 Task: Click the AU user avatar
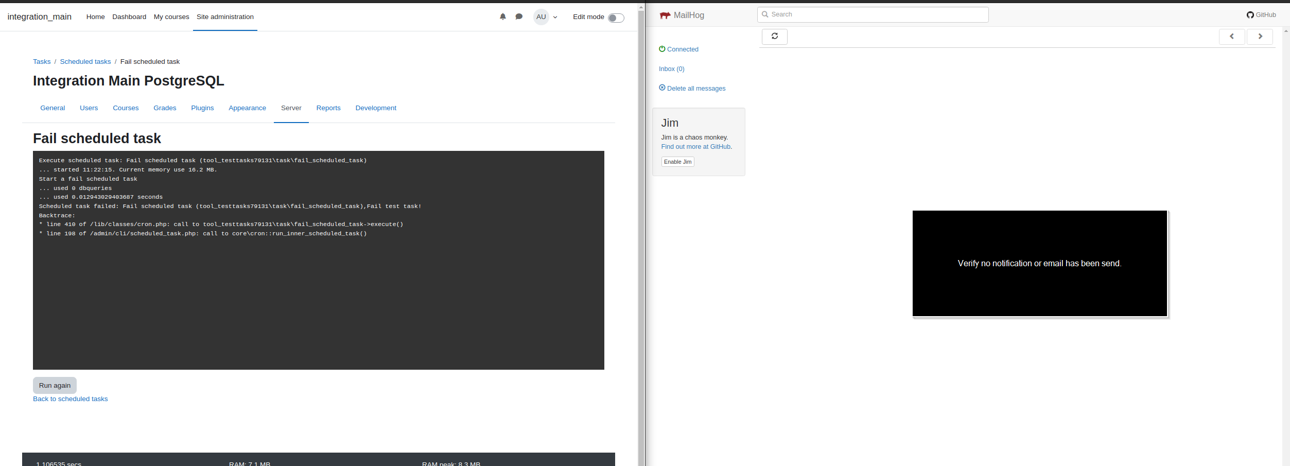click(x=541, y=16)
